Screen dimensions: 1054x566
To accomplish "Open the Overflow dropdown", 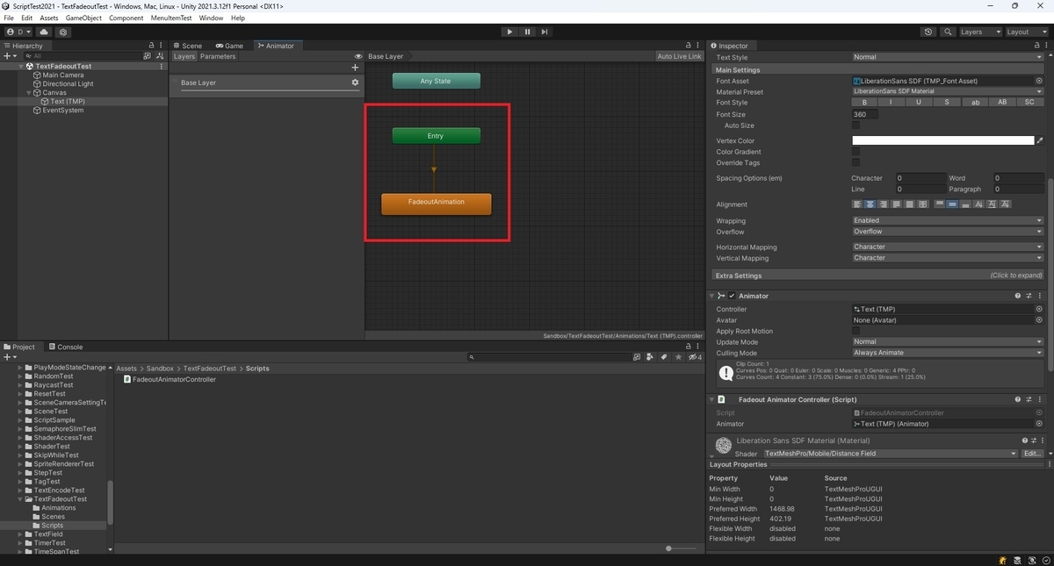I will pos(948,232).
